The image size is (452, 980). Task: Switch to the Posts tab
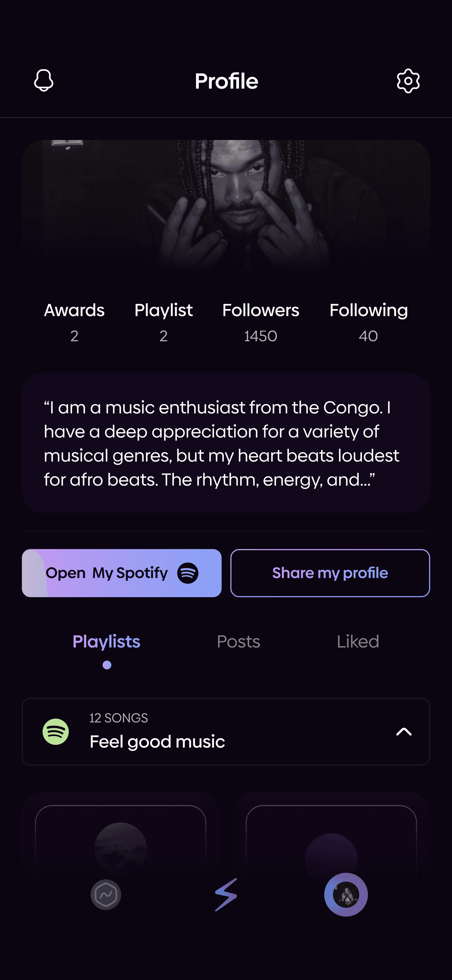point(239,641)
